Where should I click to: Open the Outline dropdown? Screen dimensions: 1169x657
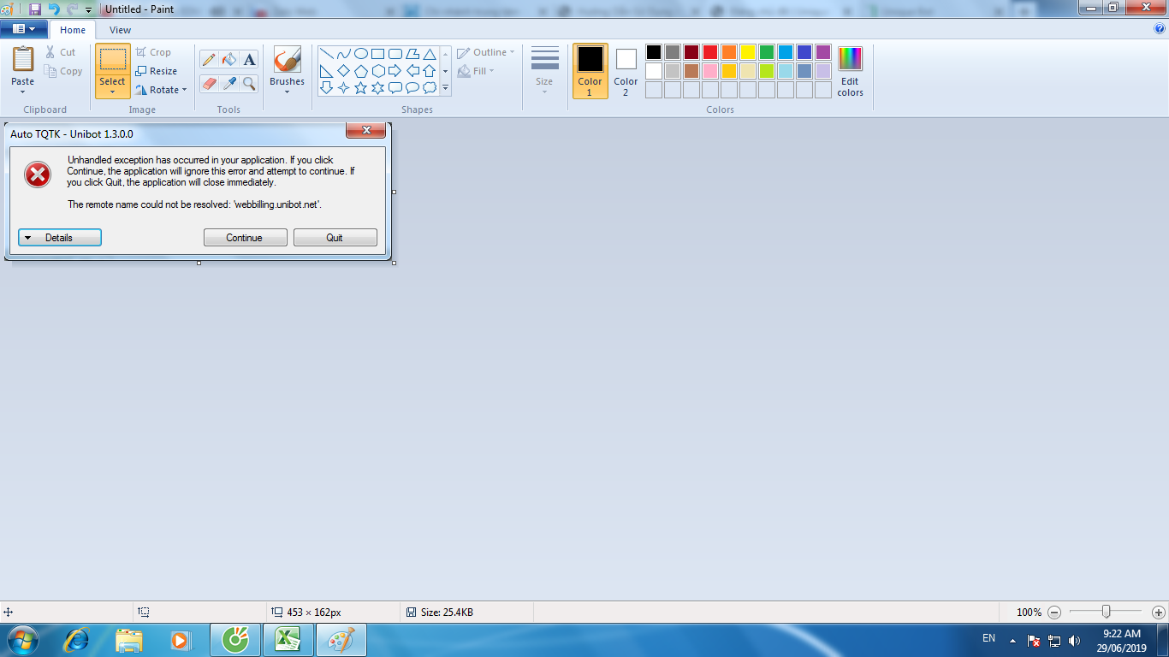486,52
